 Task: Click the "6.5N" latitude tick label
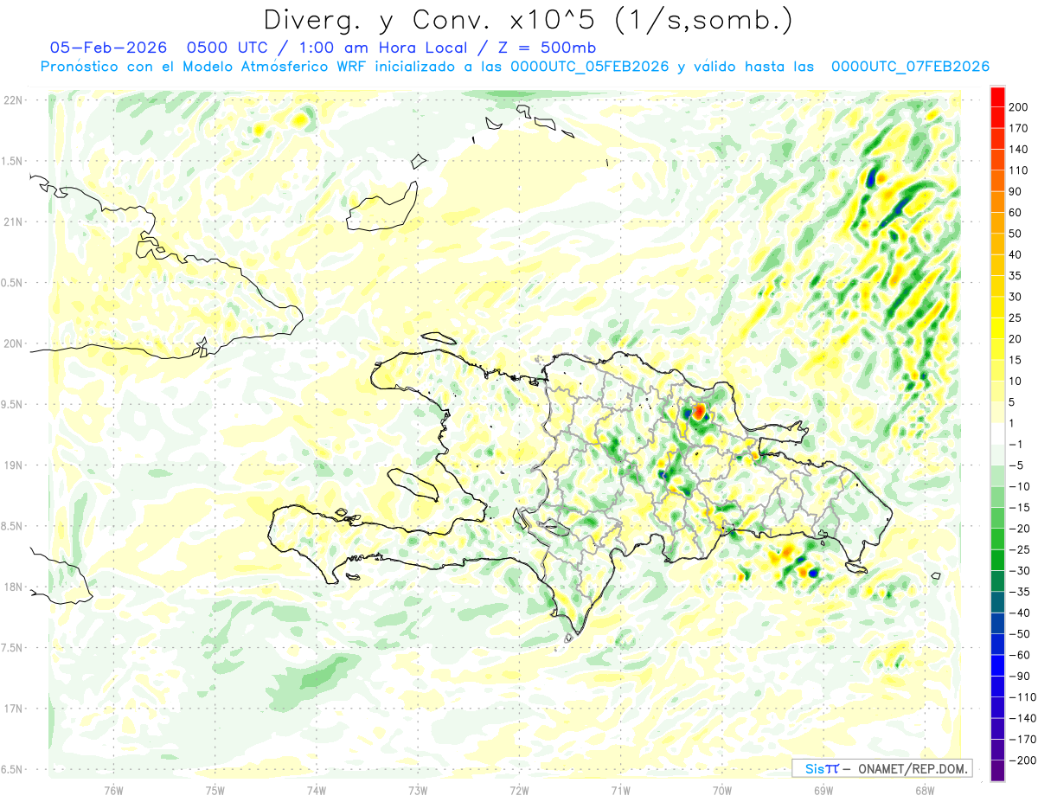[x=12, y=769]
